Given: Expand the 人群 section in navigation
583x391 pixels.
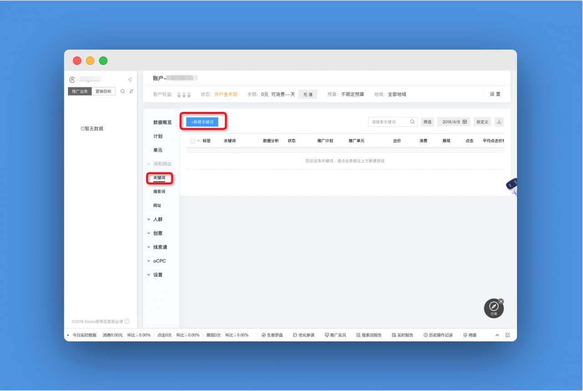Looking at the screenshot, I should click(158, 219).
